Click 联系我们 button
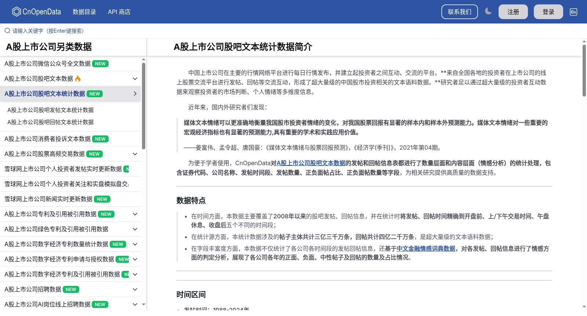Screen dimensions: 587x316 460,12
